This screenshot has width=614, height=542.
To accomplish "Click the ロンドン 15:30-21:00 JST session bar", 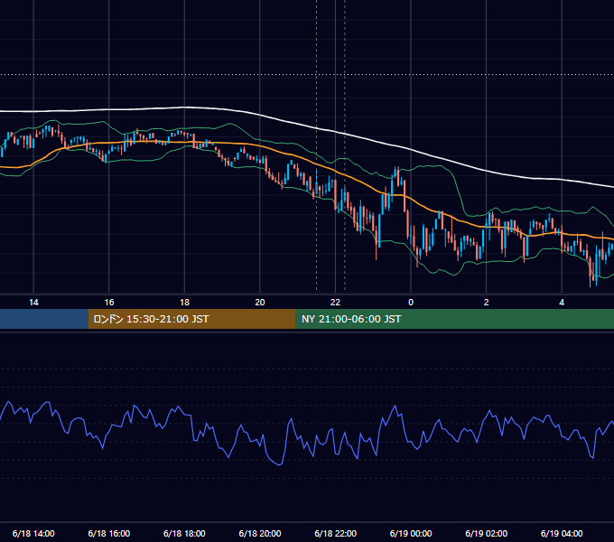I will click(x=191, y=319).
